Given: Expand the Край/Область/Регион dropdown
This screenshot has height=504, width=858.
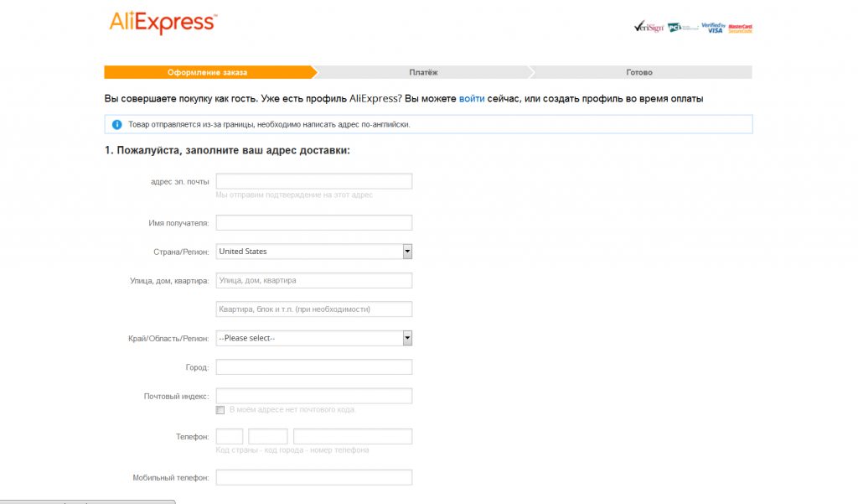Looking at the screenshot, I should pyautogui.click(x=313, y=338).
